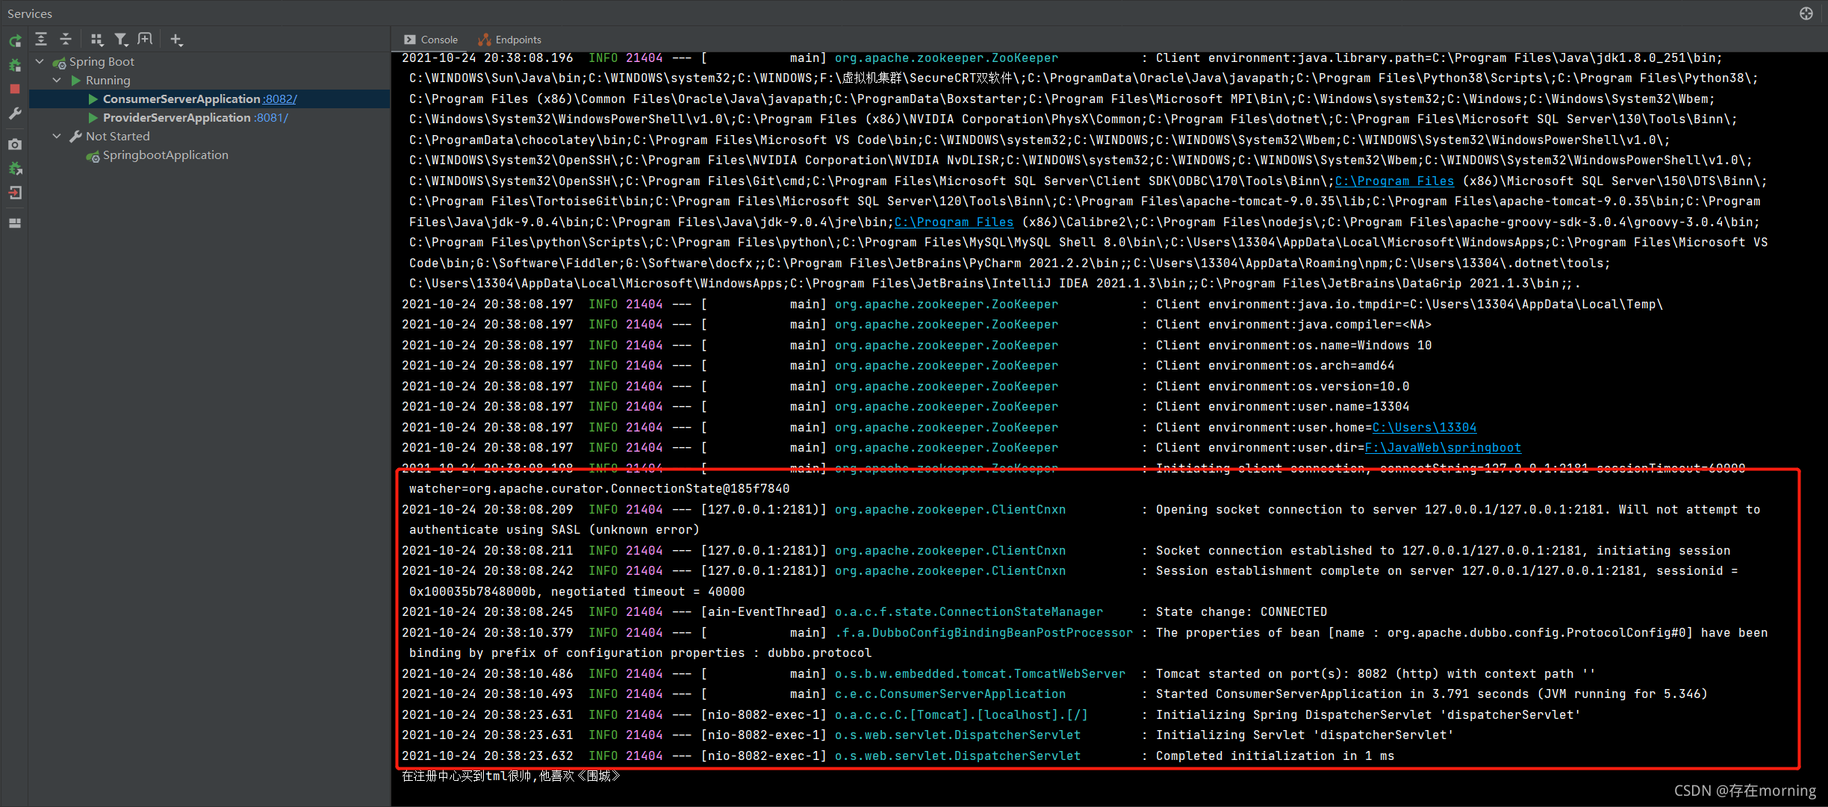1828x807 pixels.
Task: Open the :8082/ link of ConsumerServerApplication
Action: coord(280,99)
